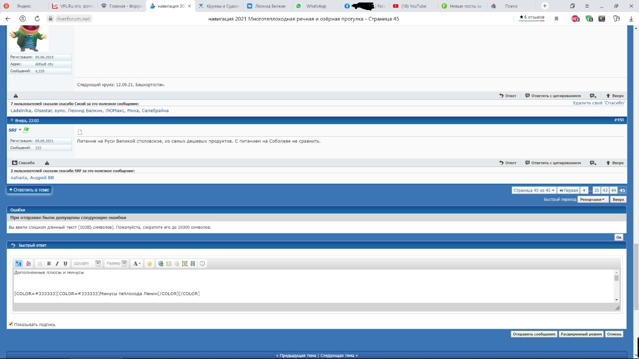This screenshot has width=639, height=359.
Task: Click the underline formatting icon
Action: (x=65, y=264)
